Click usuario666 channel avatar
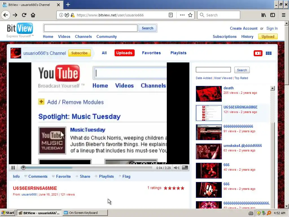The height and width of the screenshot is (217, 289). [x=16, y=53]
